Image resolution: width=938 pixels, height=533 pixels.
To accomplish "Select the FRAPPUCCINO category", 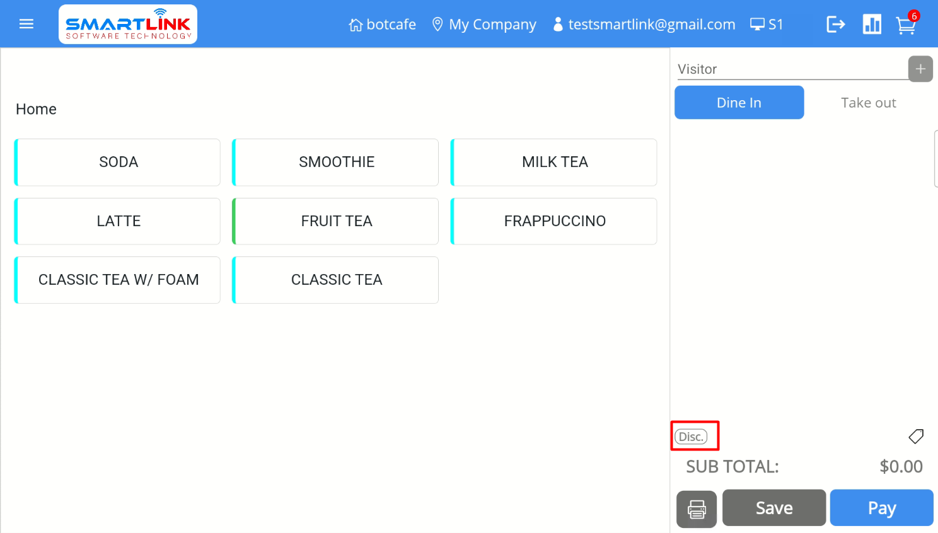I will (554, 221).
